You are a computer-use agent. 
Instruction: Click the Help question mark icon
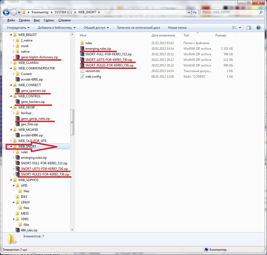tap(258, 28)
